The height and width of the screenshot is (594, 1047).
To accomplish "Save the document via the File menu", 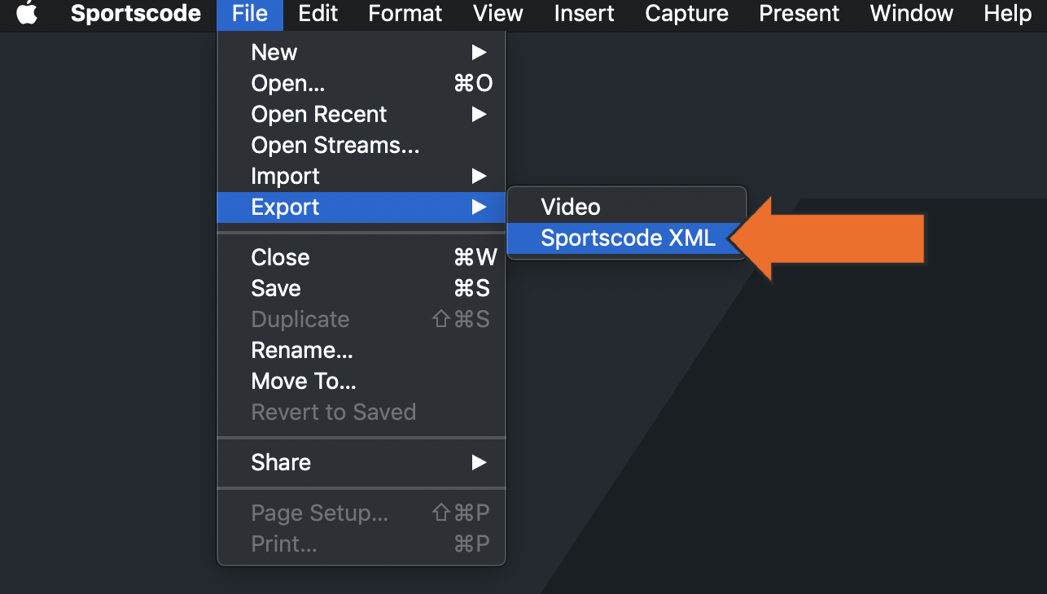I will click(x=275, y=288).
